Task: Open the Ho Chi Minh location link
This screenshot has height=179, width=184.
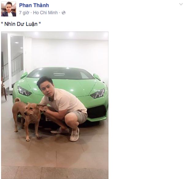Action: (x=45, y=13)
